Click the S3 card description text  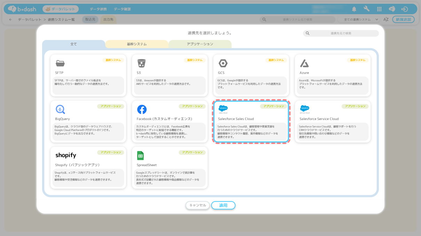coord(164,82)
